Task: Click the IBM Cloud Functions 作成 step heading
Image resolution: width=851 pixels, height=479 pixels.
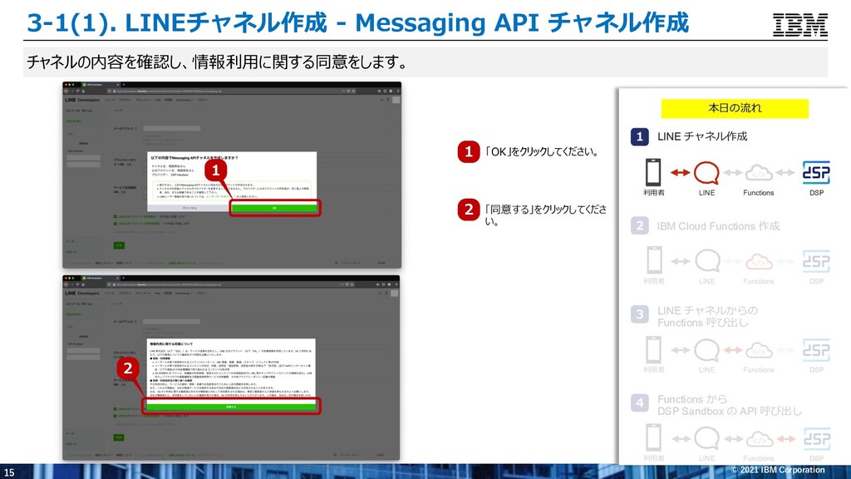Action: 718,226
